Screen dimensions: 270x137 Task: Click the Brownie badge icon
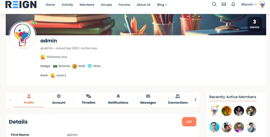pos(55,66)
